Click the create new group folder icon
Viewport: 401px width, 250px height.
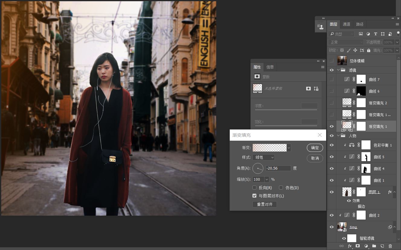pyautogui.click(x=374, y=246)
